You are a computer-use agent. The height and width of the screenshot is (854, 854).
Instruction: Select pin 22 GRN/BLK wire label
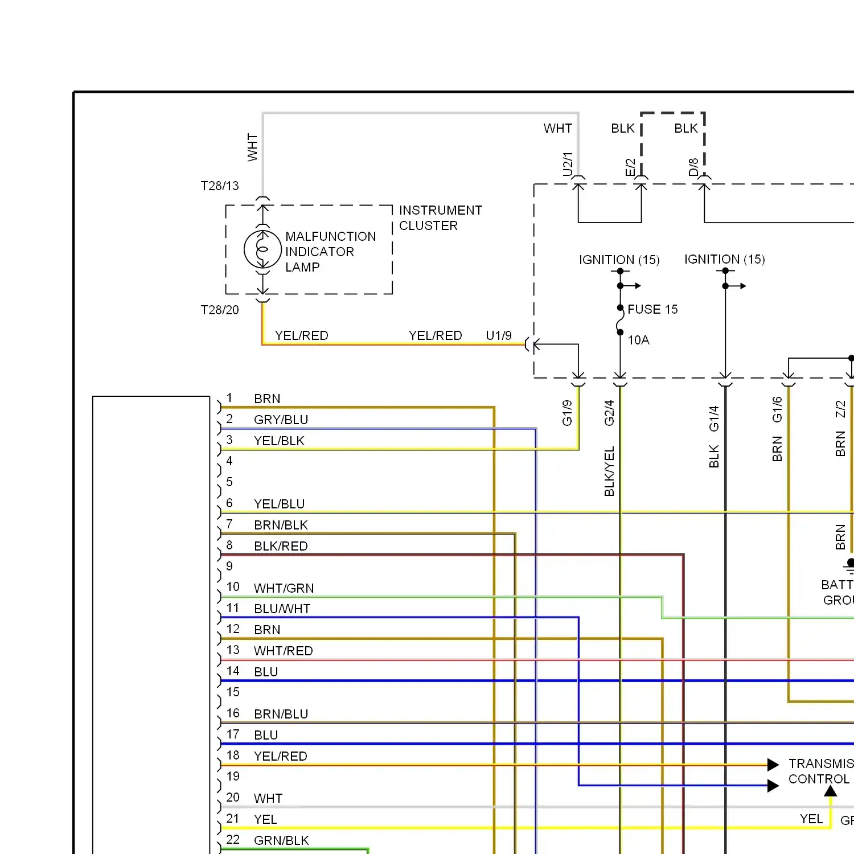[281, 840]
